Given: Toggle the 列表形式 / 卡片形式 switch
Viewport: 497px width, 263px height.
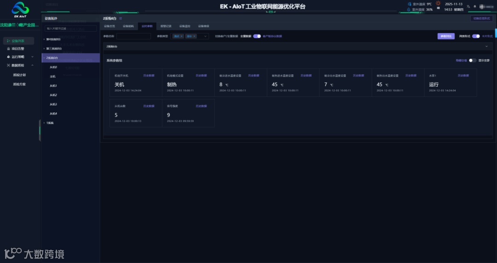Looking at the screenshot, I should point(476,36).
